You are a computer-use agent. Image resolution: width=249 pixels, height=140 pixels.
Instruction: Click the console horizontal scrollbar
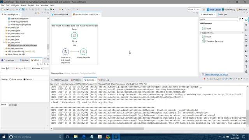coord(98,129)
